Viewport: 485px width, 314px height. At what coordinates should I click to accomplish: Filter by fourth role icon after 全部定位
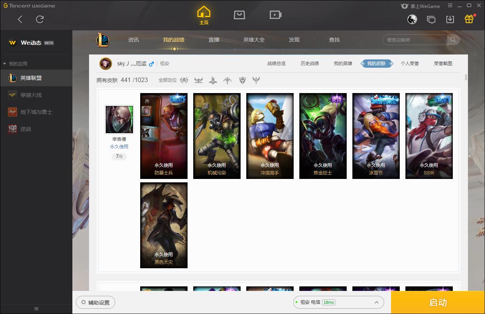click(x=227, y=80)
